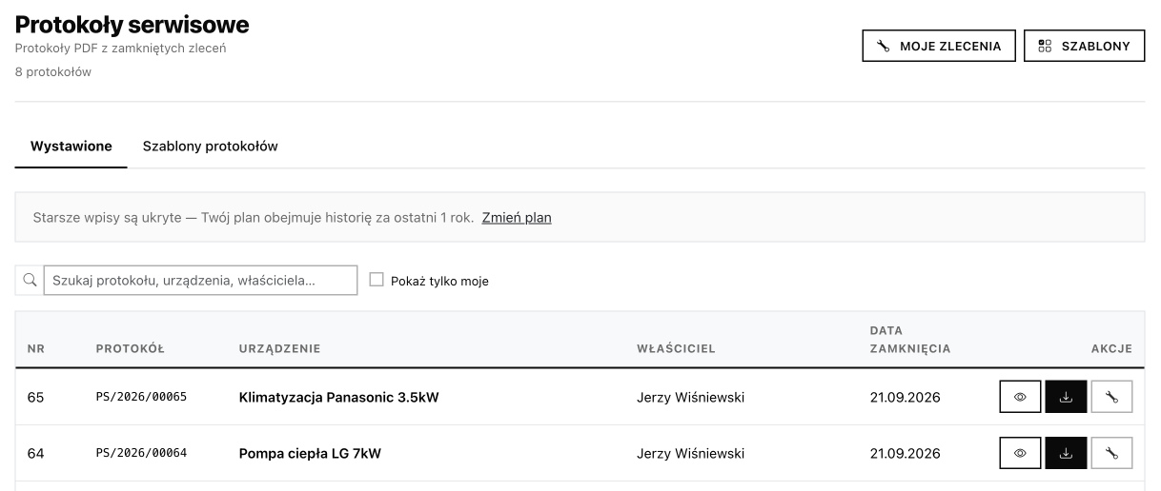Switch to Wystawione tab
Image resolution: width=1161 pixels, height=491 pixels.
click(x=71, y=147)
